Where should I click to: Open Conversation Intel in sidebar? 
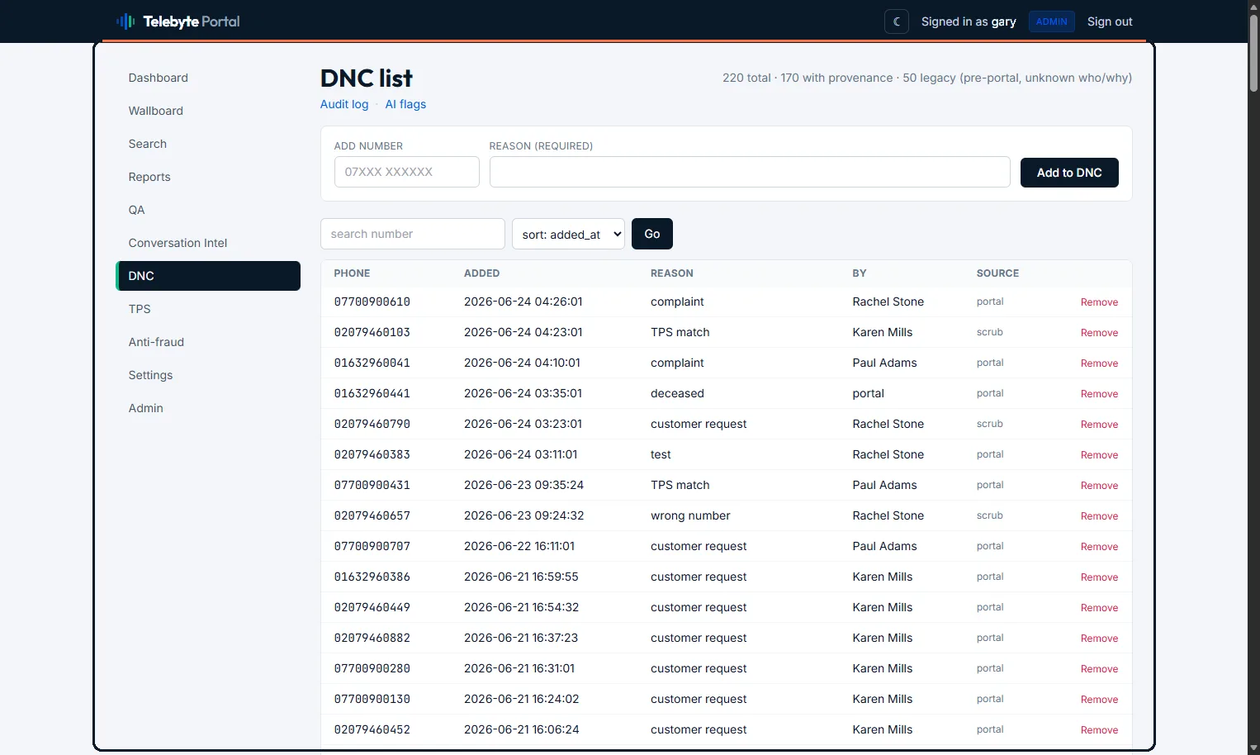click(208, 243)
